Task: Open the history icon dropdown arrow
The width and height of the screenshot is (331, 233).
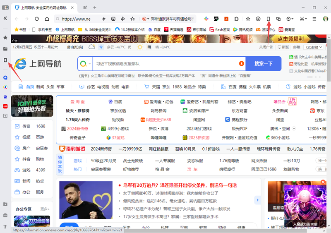Action: pyautogui.click(x=293, y=19)
